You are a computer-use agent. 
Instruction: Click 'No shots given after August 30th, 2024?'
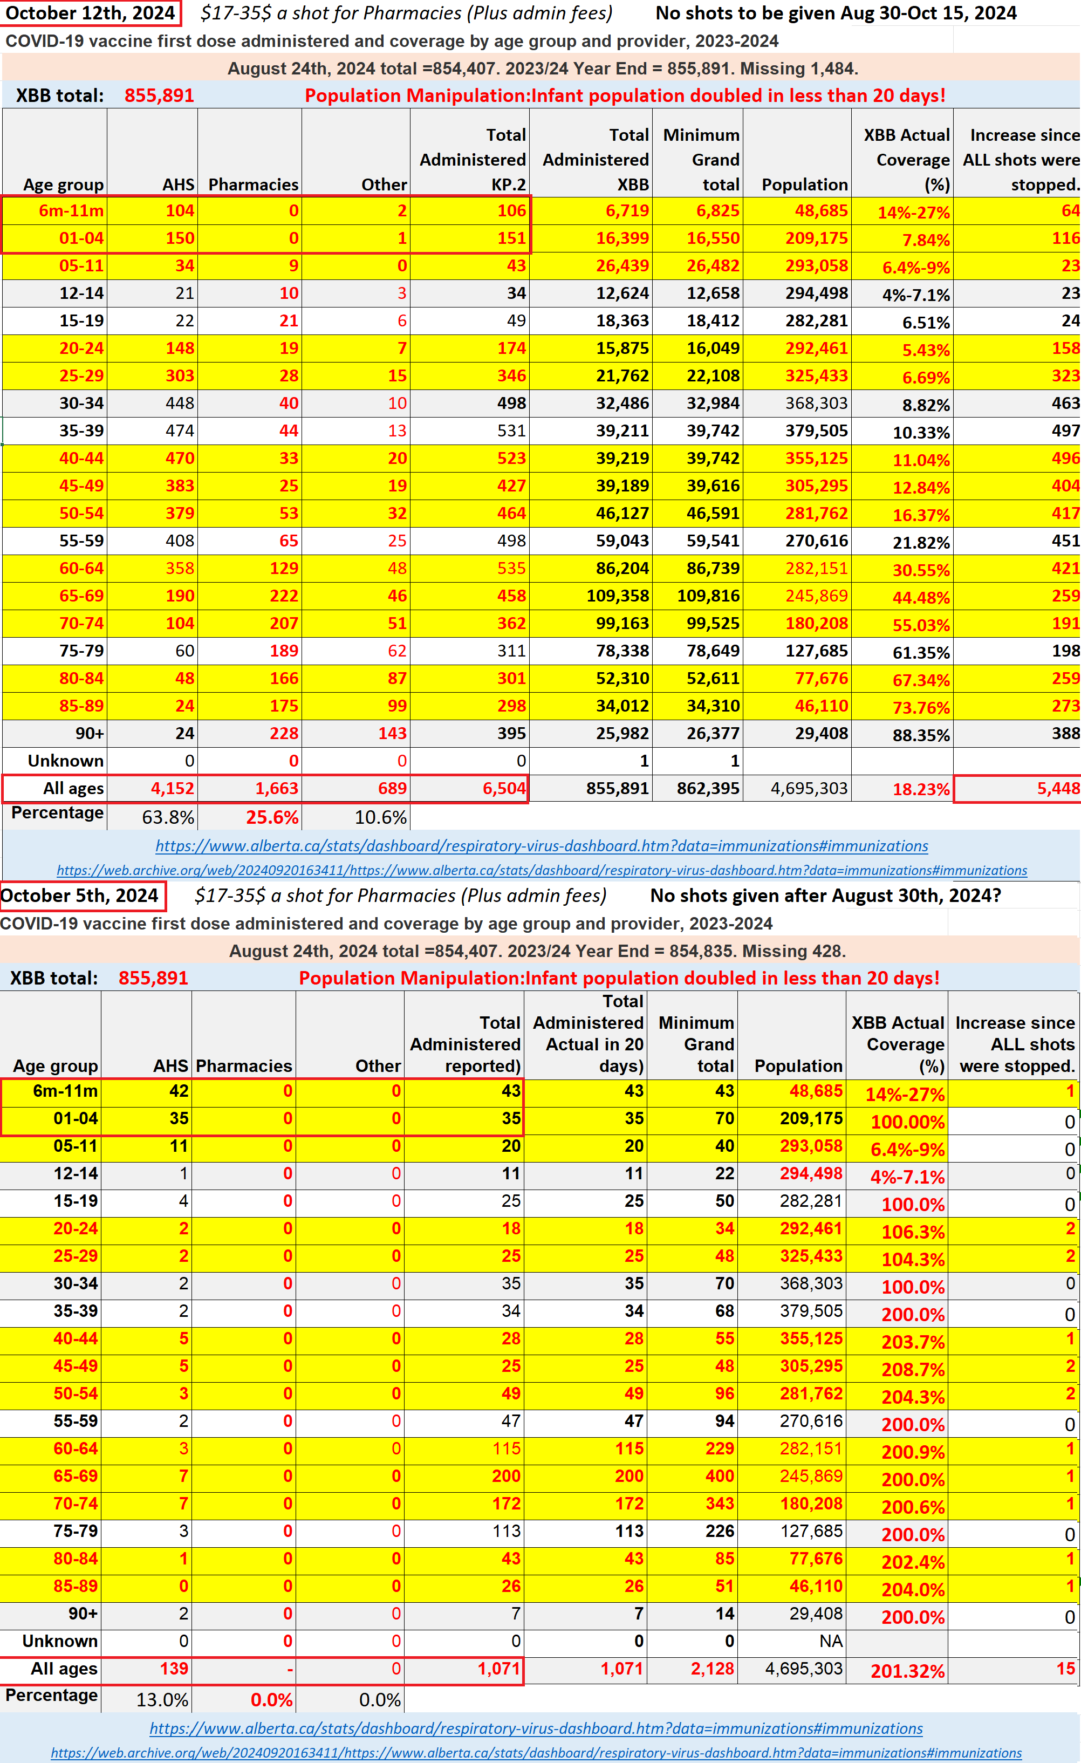tap(826, 895)
